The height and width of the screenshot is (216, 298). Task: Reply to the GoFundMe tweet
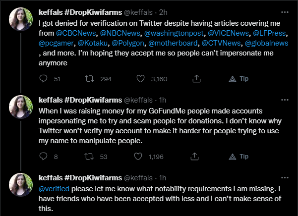point(43,157)
